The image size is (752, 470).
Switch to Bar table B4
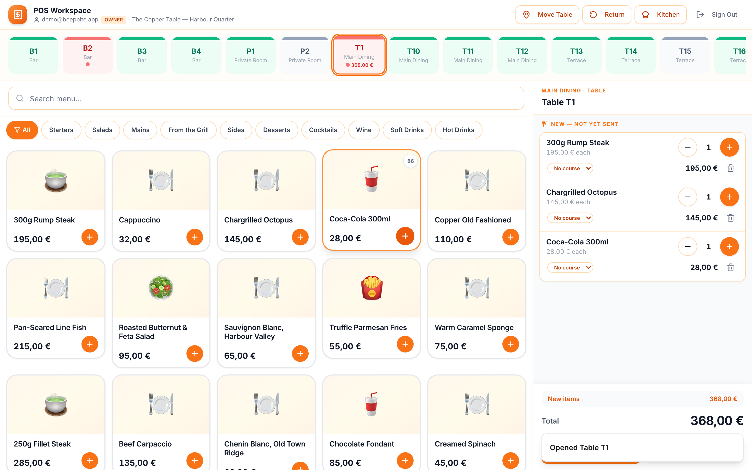tap(196, 55)
